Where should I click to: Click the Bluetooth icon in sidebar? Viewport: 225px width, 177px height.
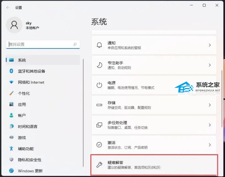tap(11, 71)
